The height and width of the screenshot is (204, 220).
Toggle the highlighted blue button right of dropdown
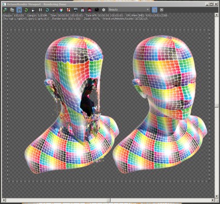click(x=155, y=10)
